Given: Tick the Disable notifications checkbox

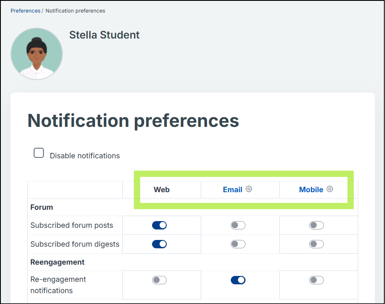Looking at the screenshot, I should (x=39, y=153).
